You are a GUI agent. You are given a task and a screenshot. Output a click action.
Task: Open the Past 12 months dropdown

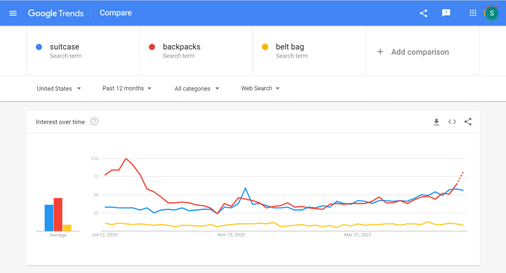click(127, 88)
